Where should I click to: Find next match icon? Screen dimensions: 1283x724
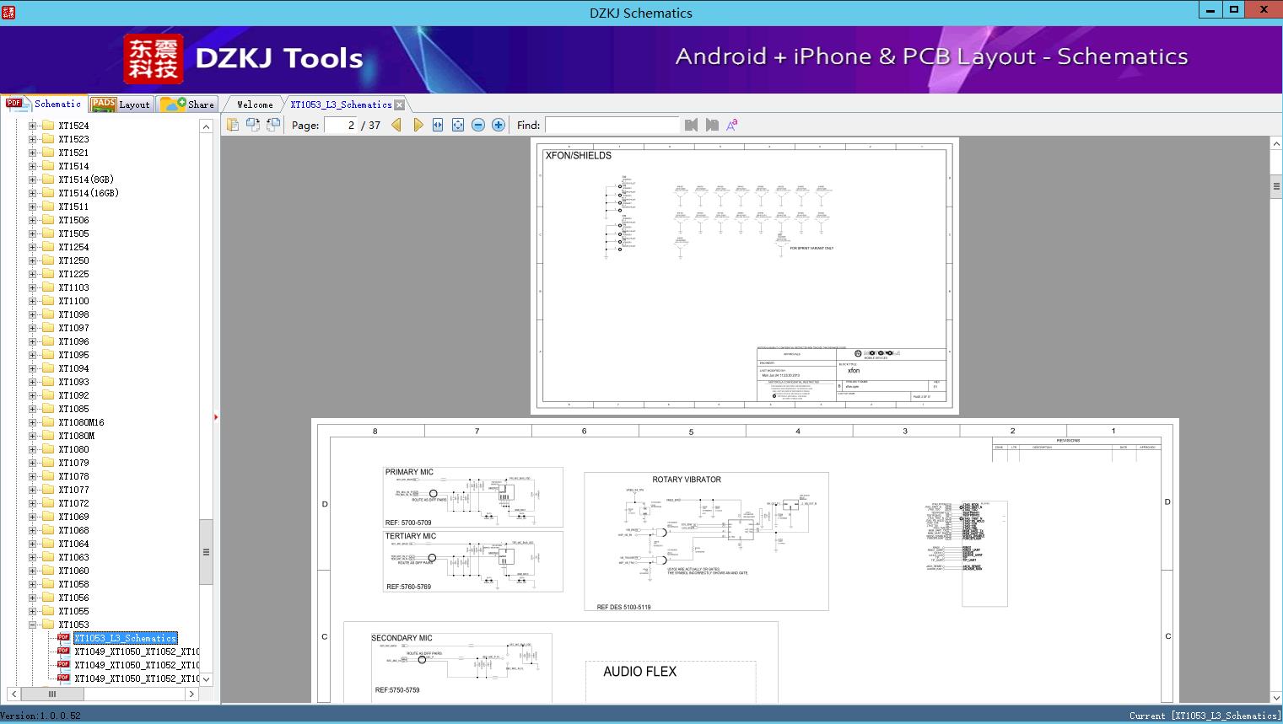point(712,125)
